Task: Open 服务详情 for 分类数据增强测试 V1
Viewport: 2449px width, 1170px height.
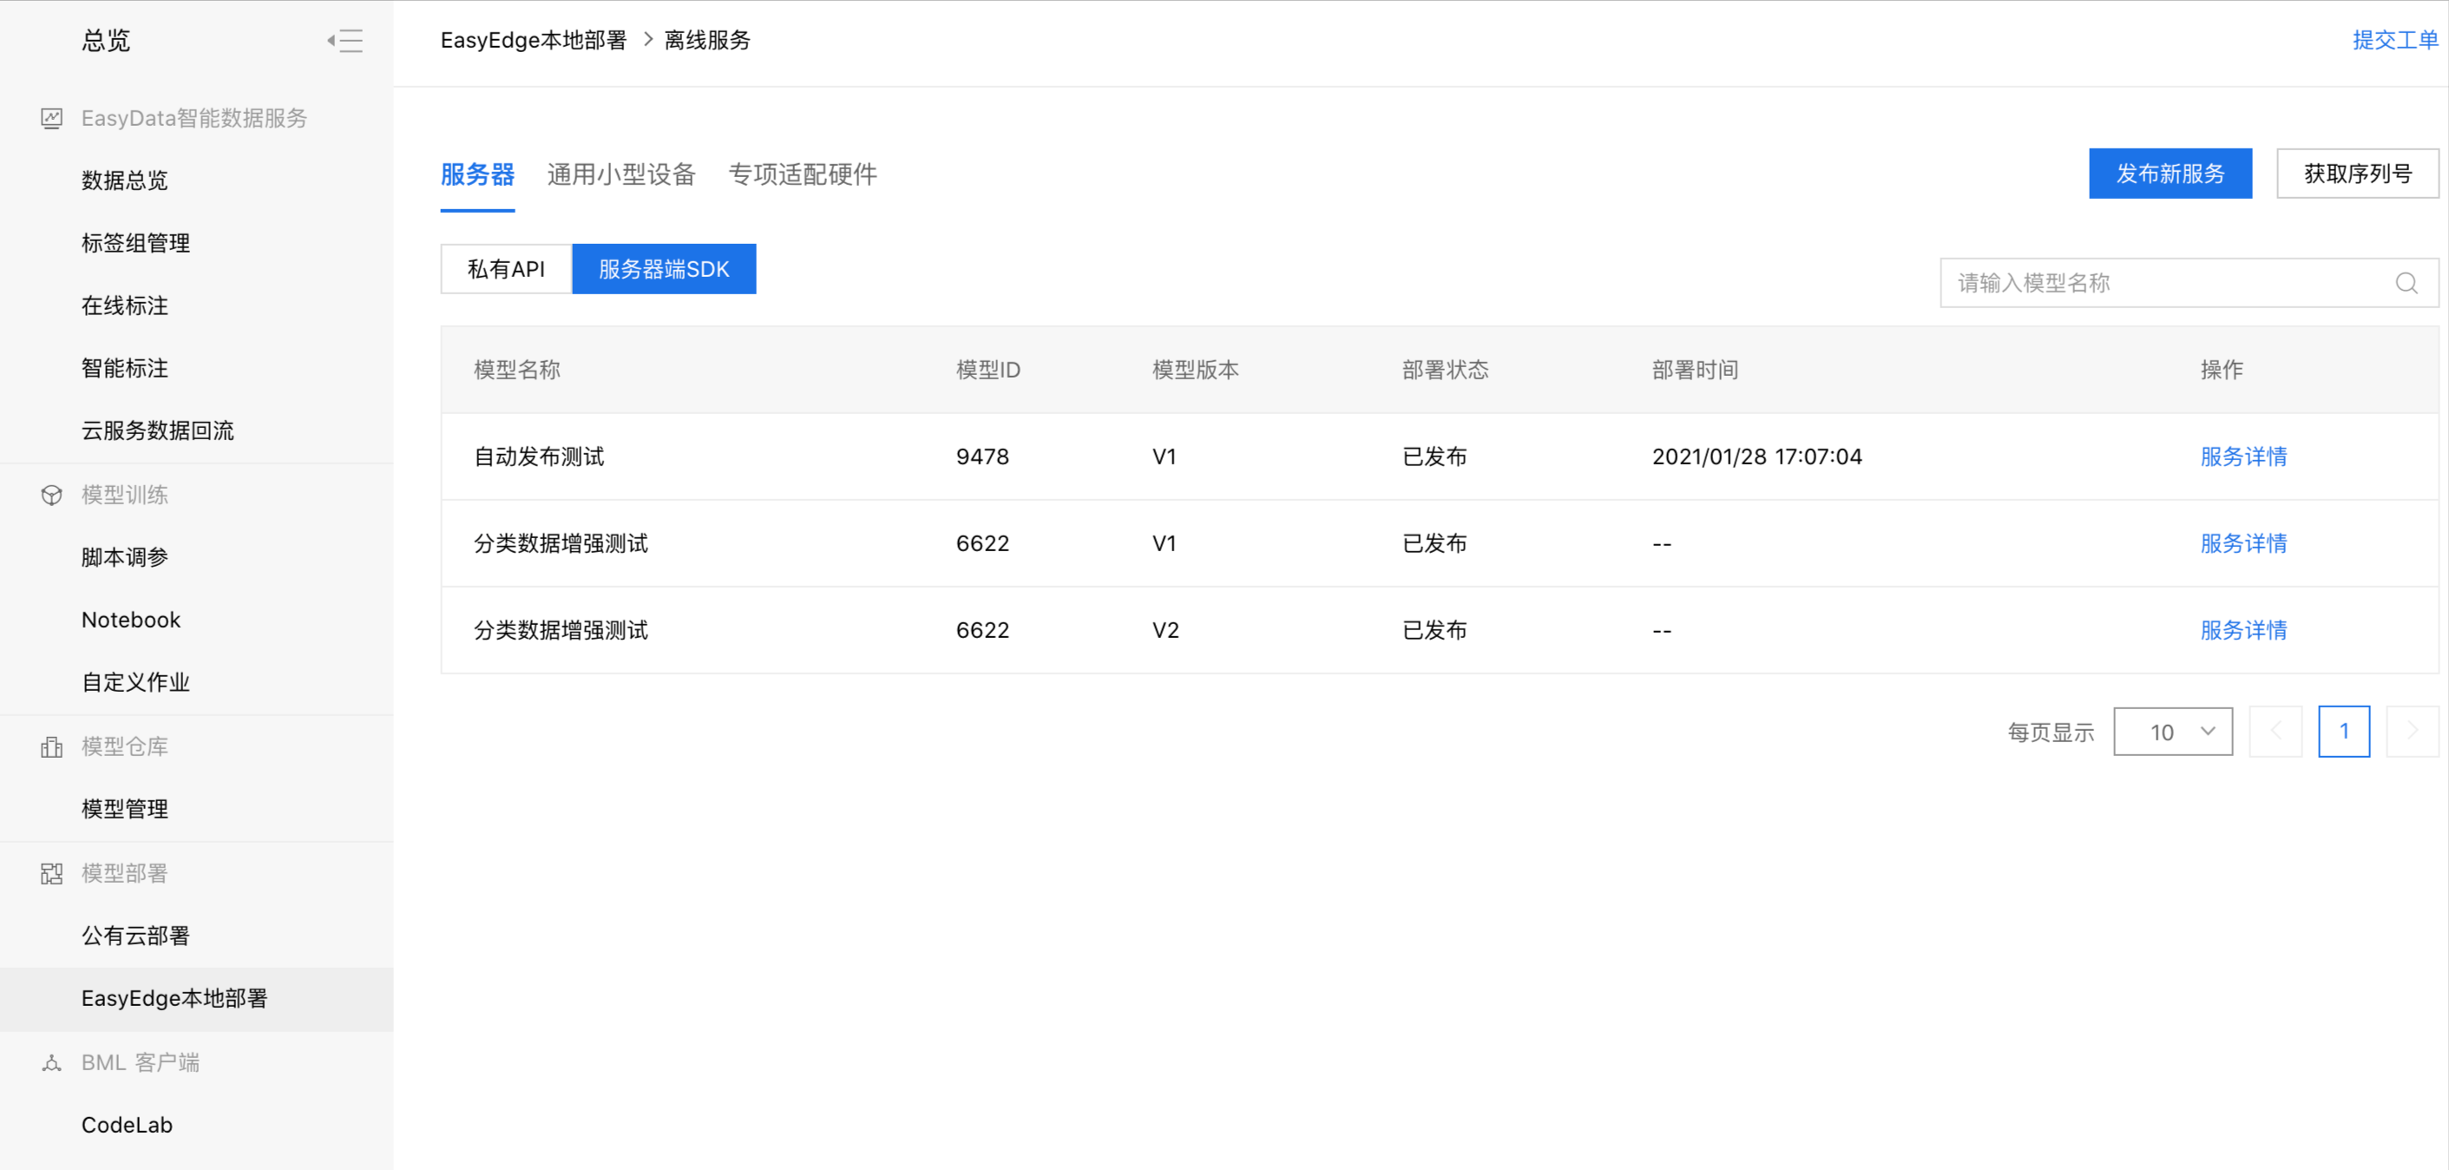Action: [2243, 543]
